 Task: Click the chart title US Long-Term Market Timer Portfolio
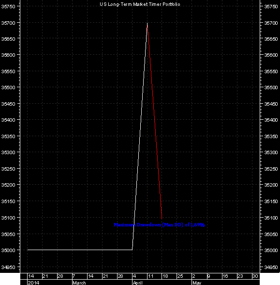point(140,4)
